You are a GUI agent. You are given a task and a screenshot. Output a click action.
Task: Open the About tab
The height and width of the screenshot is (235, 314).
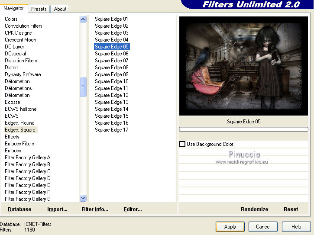60,9
